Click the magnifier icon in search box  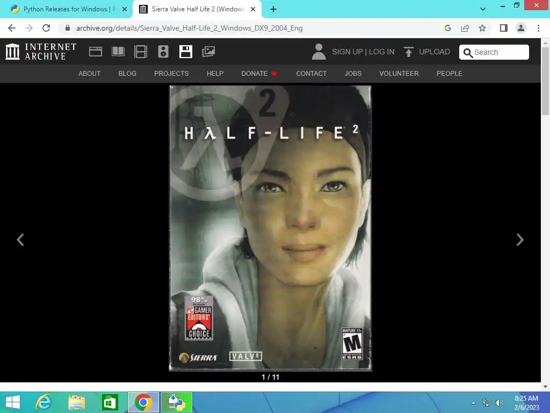click(468, 53)
